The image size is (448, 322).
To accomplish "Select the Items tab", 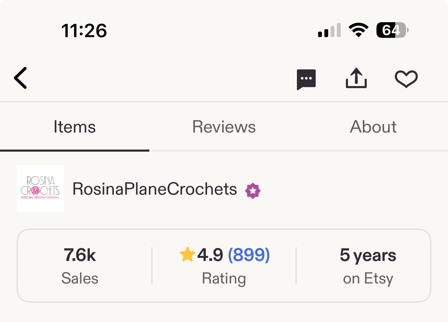I will pyautogui.click(x=75, y=127).
